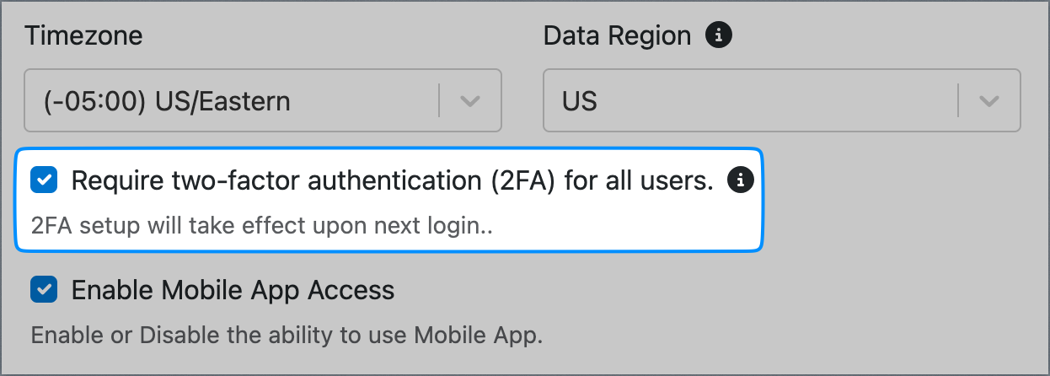Click the divider line inside Data Region dropdown
1050x376 pixels.
click(958, 101)
